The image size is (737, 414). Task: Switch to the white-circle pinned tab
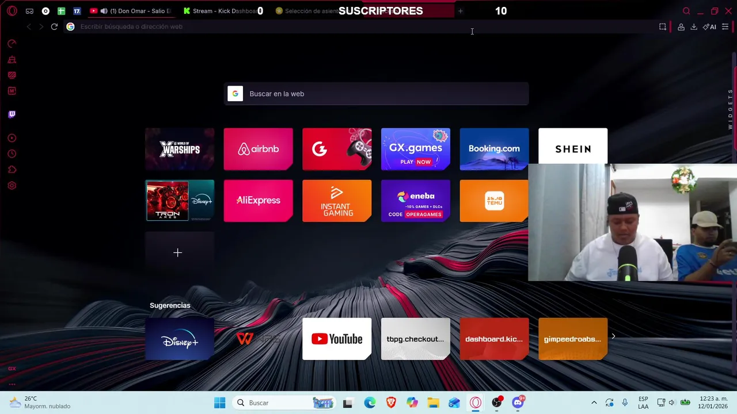point(45,11)
